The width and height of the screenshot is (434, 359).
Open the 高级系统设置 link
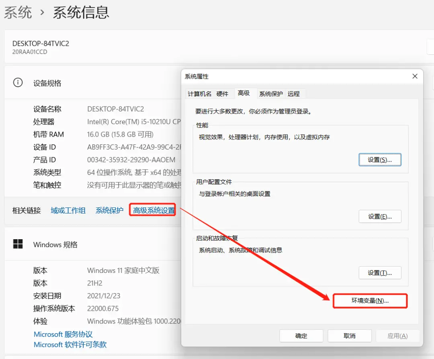[154, 210]
